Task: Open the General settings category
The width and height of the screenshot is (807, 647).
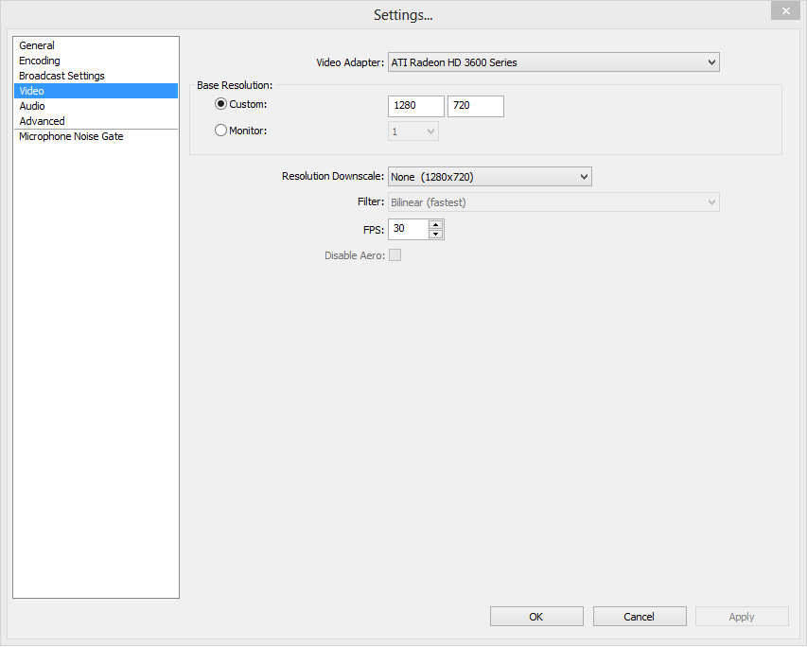Action: (96, 45)
